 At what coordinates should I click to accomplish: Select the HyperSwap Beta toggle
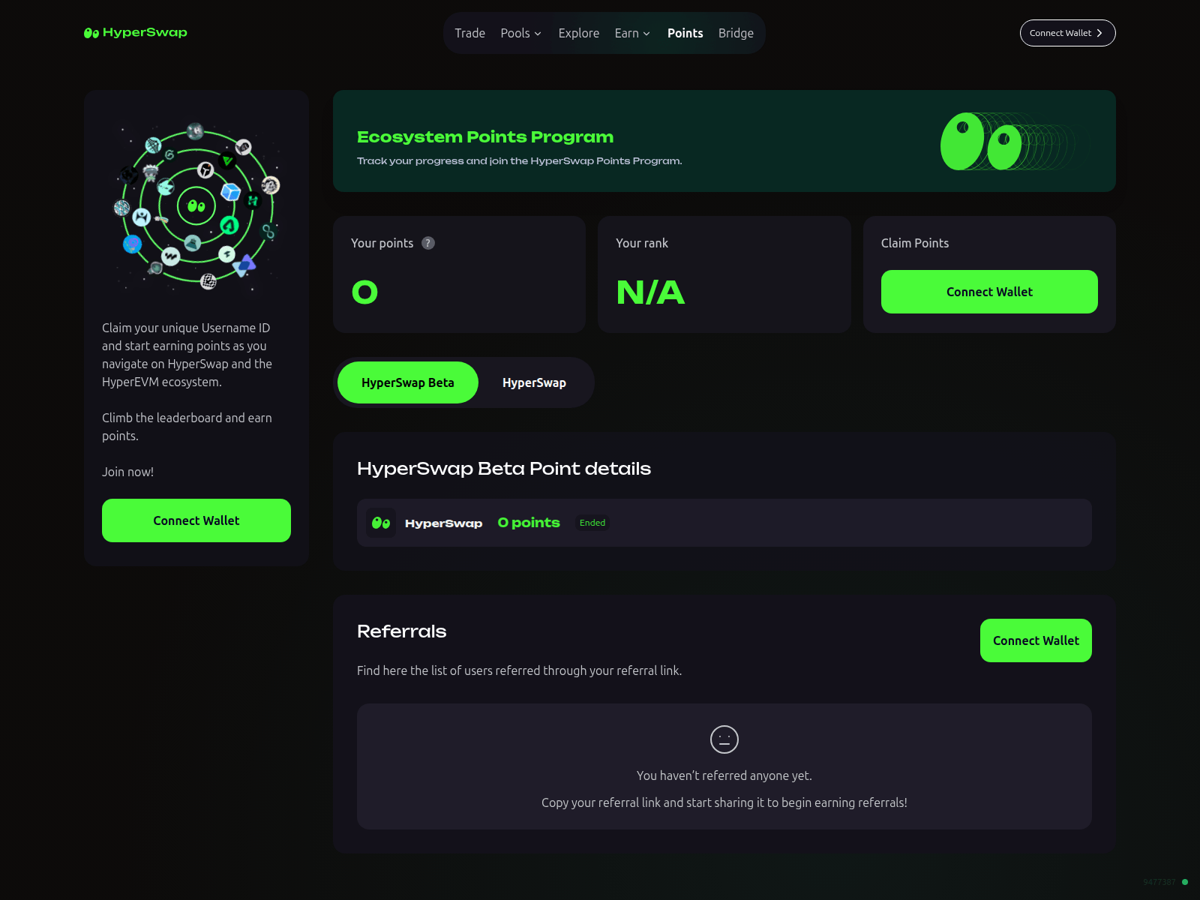coord(407,382)
